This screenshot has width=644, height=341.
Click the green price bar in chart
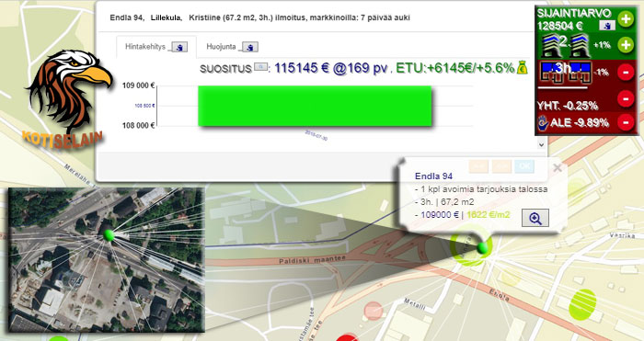click(315, 106)
